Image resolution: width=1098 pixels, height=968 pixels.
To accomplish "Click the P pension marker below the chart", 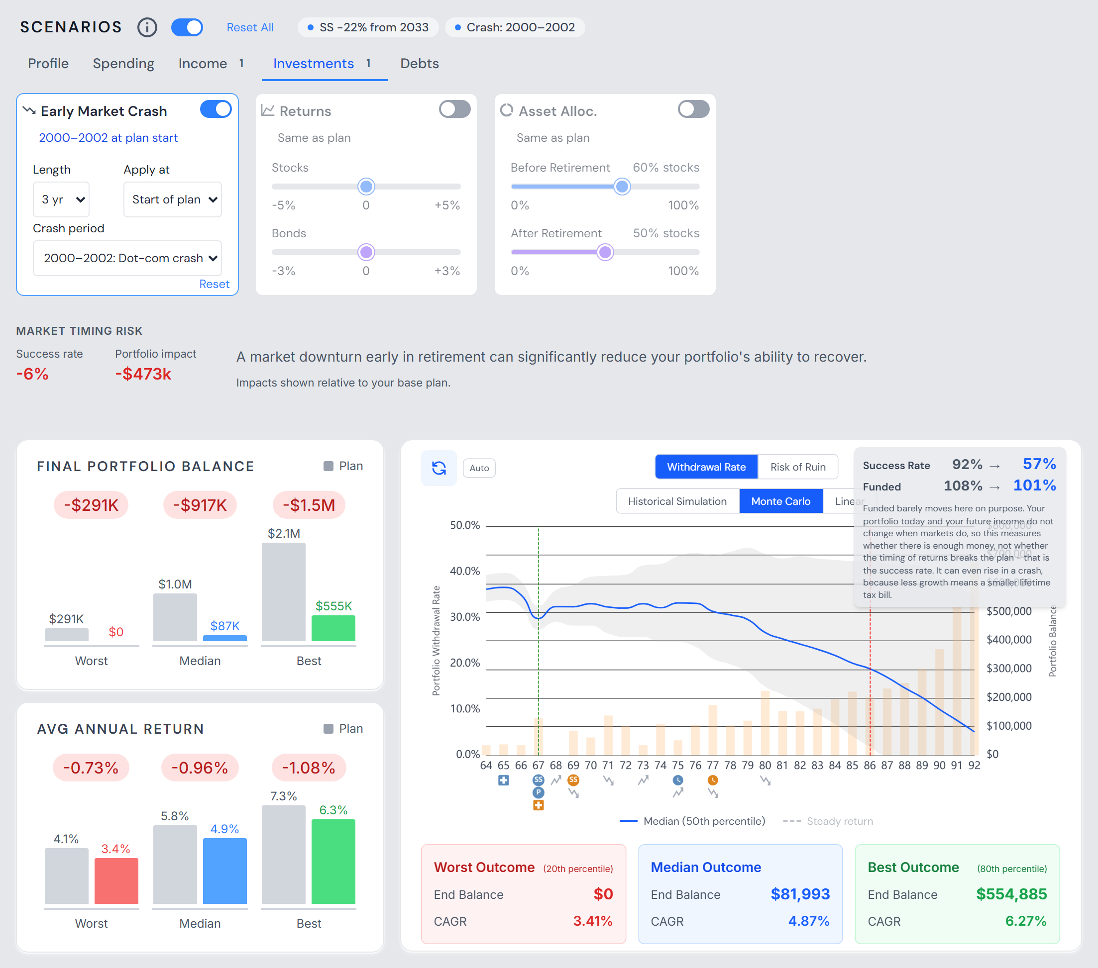I will pos(538,792).
